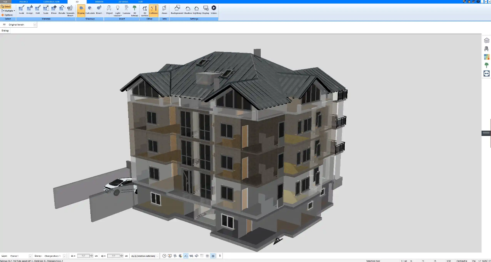The height and width of the screenshot is (262, 491).
Task: Toggle the grid icon in bottom toolbar
Action: pyautogui.click(x=207, y=256)
